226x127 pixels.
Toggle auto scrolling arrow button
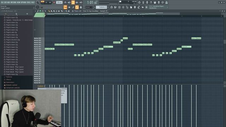pos(69,7)
